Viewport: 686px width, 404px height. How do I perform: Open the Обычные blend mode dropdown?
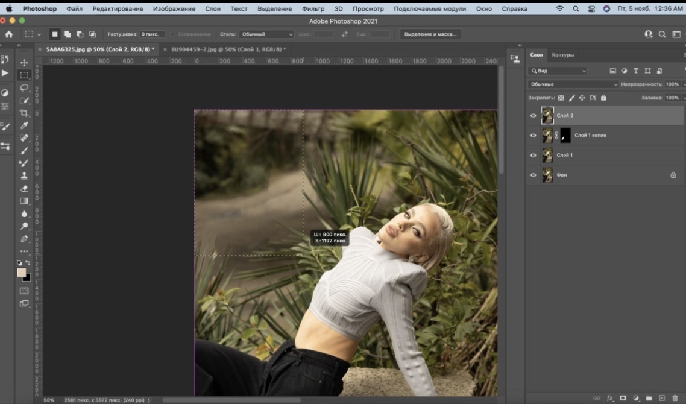click(x=573, y=84)
